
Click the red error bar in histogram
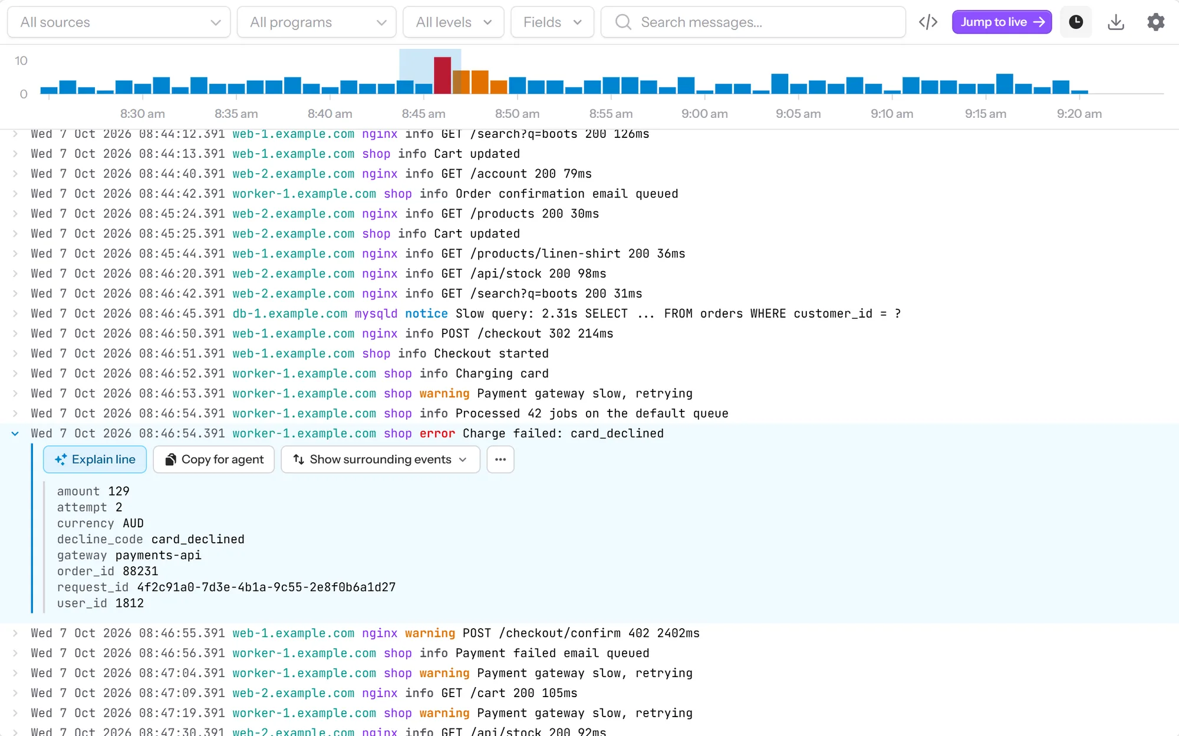pos(442,75)
